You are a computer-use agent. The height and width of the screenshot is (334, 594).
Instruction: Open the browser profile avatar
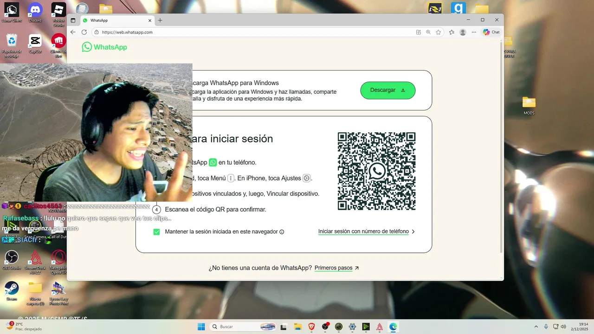[463, 32]
